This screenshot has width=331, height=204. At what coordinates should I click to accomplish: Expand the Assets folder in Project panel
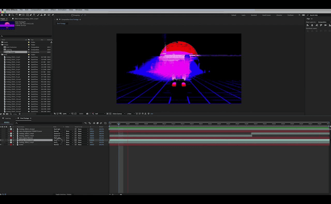click(1, 42)
